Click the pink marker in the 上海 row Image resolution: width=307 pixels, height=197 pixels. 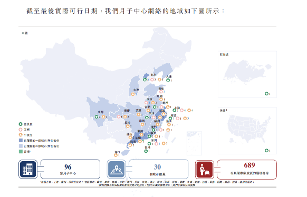[181, 111]
